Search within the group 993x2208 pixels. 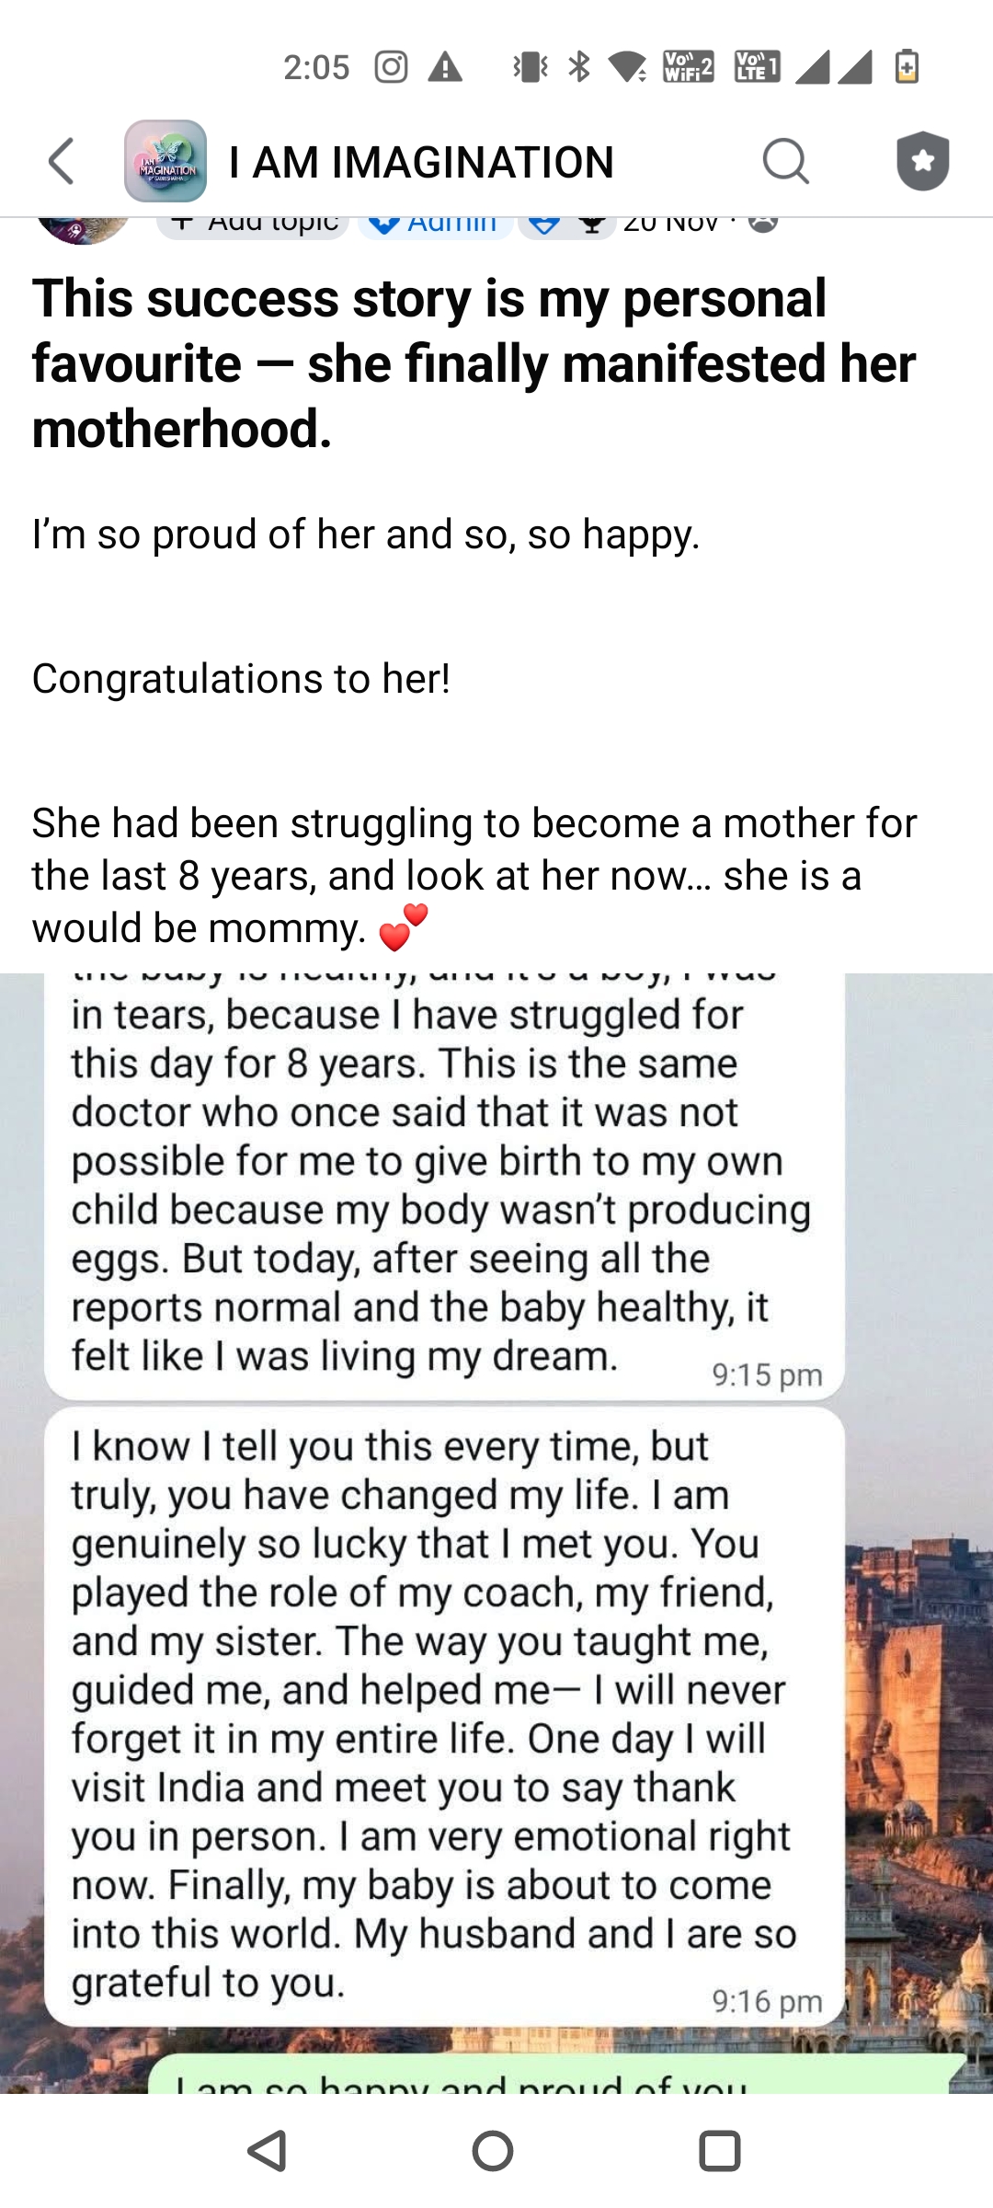tap(785, 162)
